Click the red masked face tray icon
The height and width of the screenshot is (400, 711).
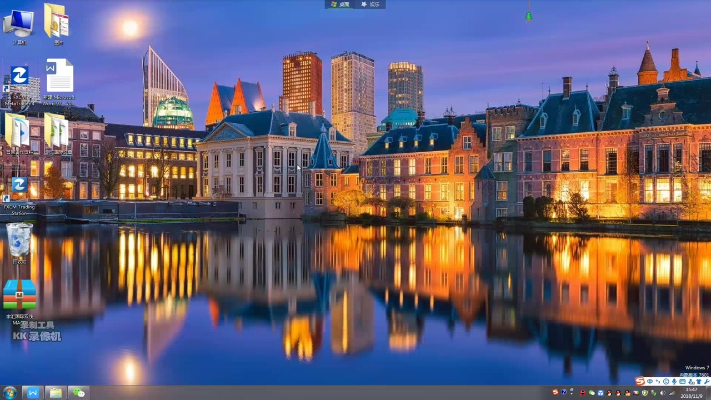pyautogui.click(x=583, y=393)
